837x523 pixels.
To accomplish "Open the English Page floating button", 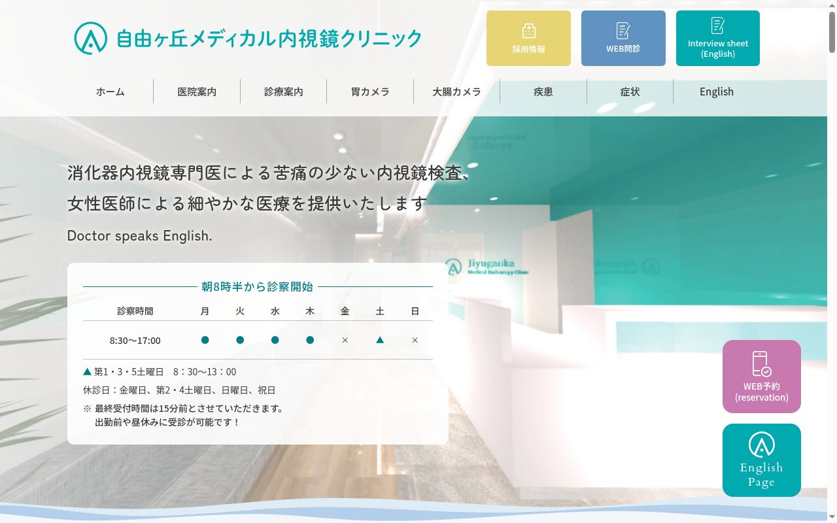I will pyautogui.click(x=762, y=460).
